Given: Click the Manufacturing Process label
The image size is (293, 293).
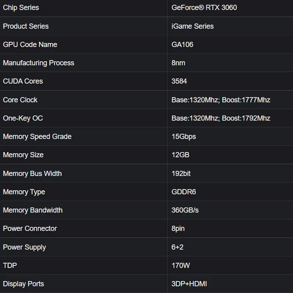Looking at the screenshot, I should click(x=38, y=63).
